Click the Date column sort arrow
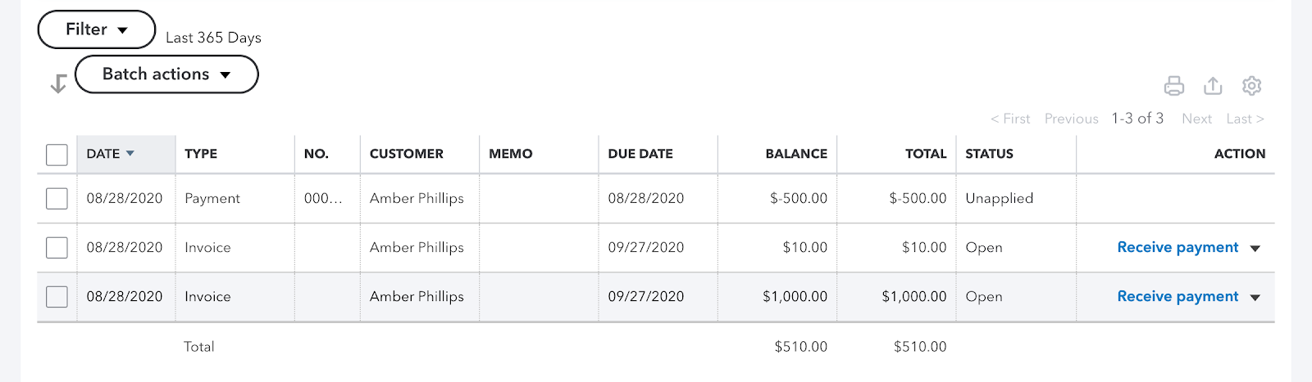 coord(130,154)
